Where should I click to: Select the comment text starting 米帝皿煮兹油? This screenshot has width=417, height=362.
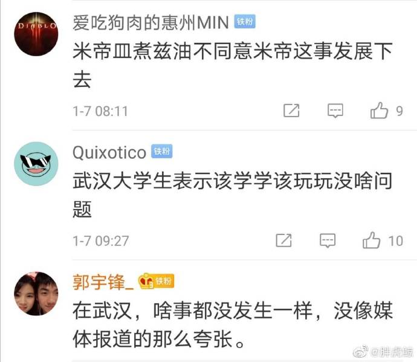tap(233, 65)
